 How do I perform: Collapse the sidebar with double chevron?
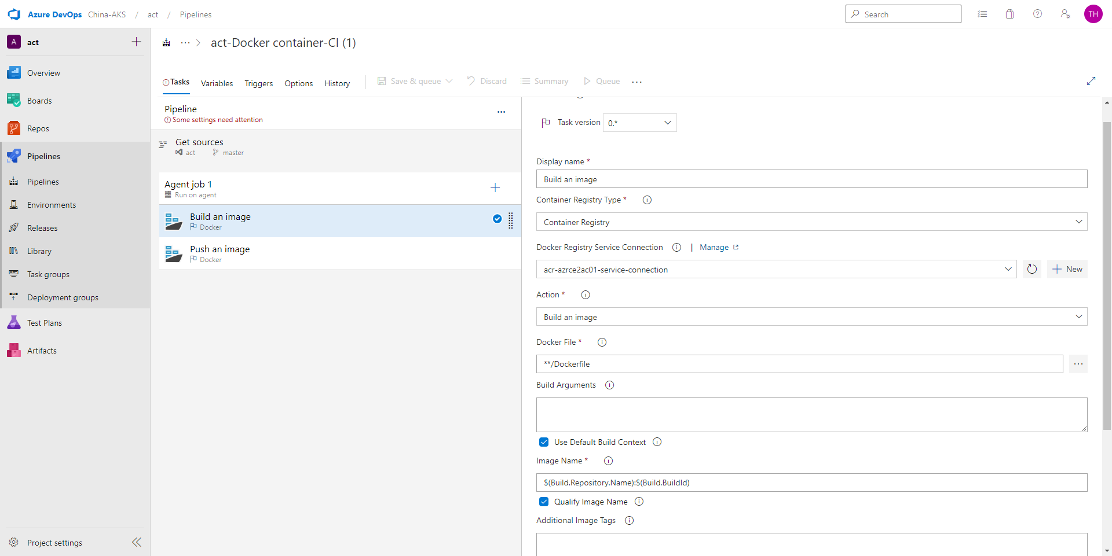(x=137, y=542)
